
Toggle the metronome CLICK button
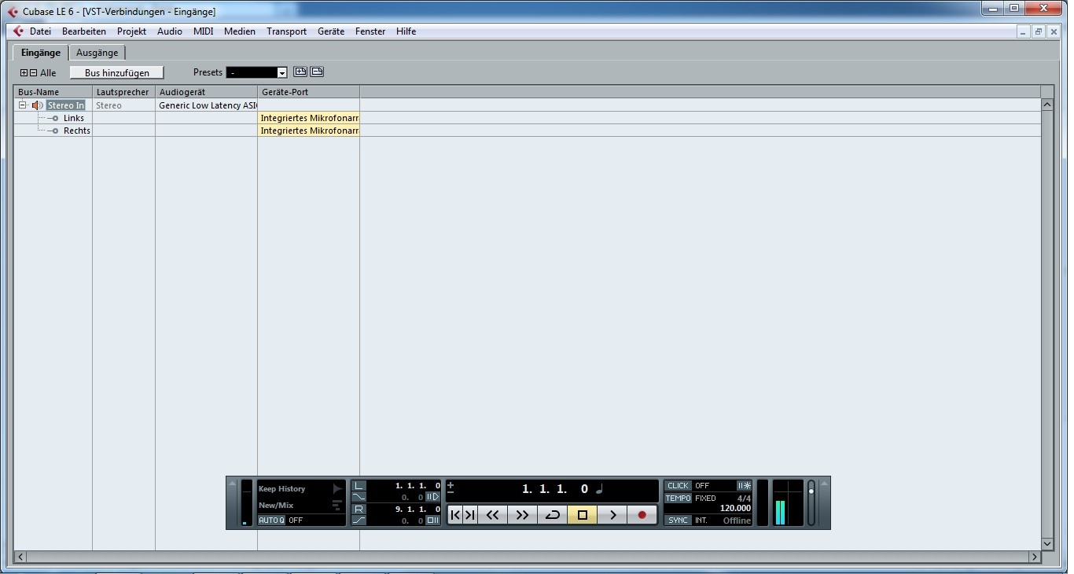pyautogui.click(x=678, y=486)
